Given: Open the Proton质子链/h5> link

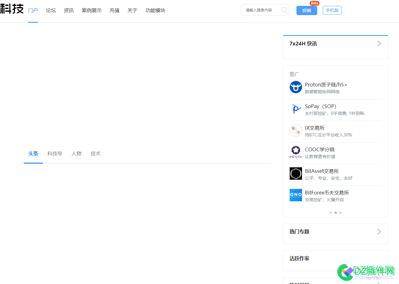Looking at the screenshot, I should pyautogui.click(x=326, y=85).
